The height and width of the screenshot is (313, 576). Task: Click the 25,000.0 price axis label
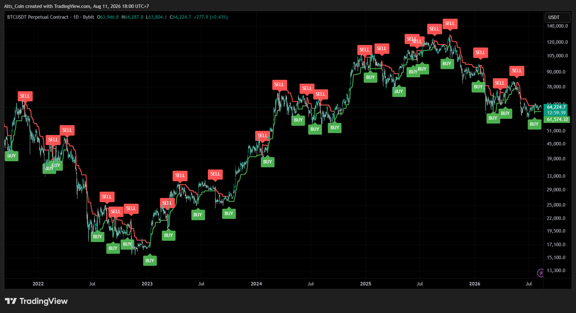pyautogui.click(x=556, y=205)
